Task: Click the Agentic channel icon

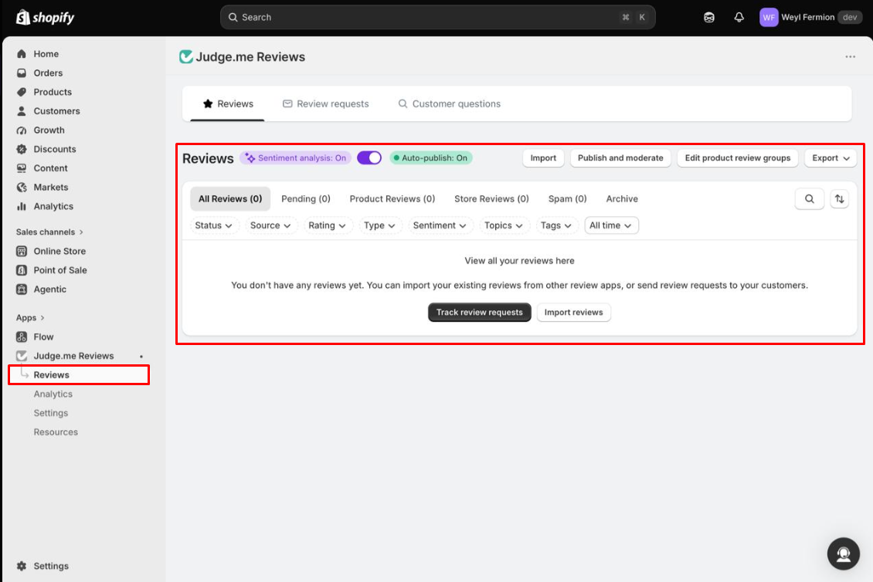Action: tap(22, 289)
